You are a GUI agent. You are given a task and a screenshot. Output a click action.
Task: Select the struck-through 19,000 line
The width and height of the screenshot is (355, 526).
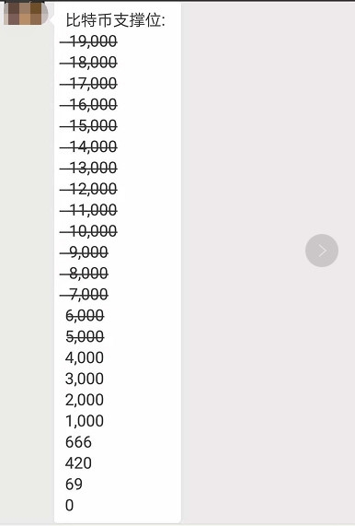click(88, 41)
